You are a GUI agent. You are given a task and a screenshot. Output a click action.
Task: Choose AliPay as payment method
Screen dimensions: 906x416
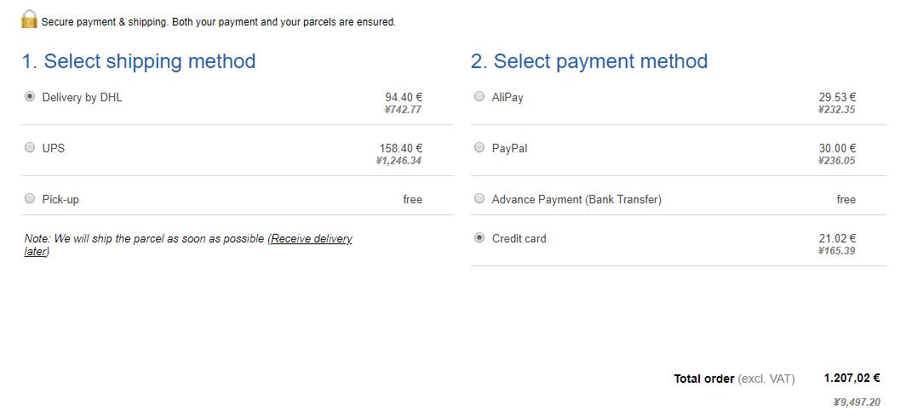click(x=479, y=96)
